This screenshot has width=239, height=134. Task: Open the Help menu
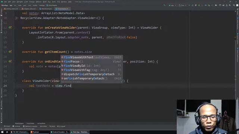point(70,1)
